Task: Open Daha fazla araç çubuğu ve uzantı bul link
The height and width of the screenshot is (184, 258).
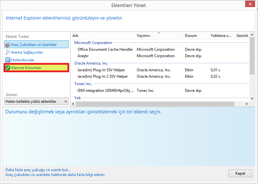Action: point(38,170)
